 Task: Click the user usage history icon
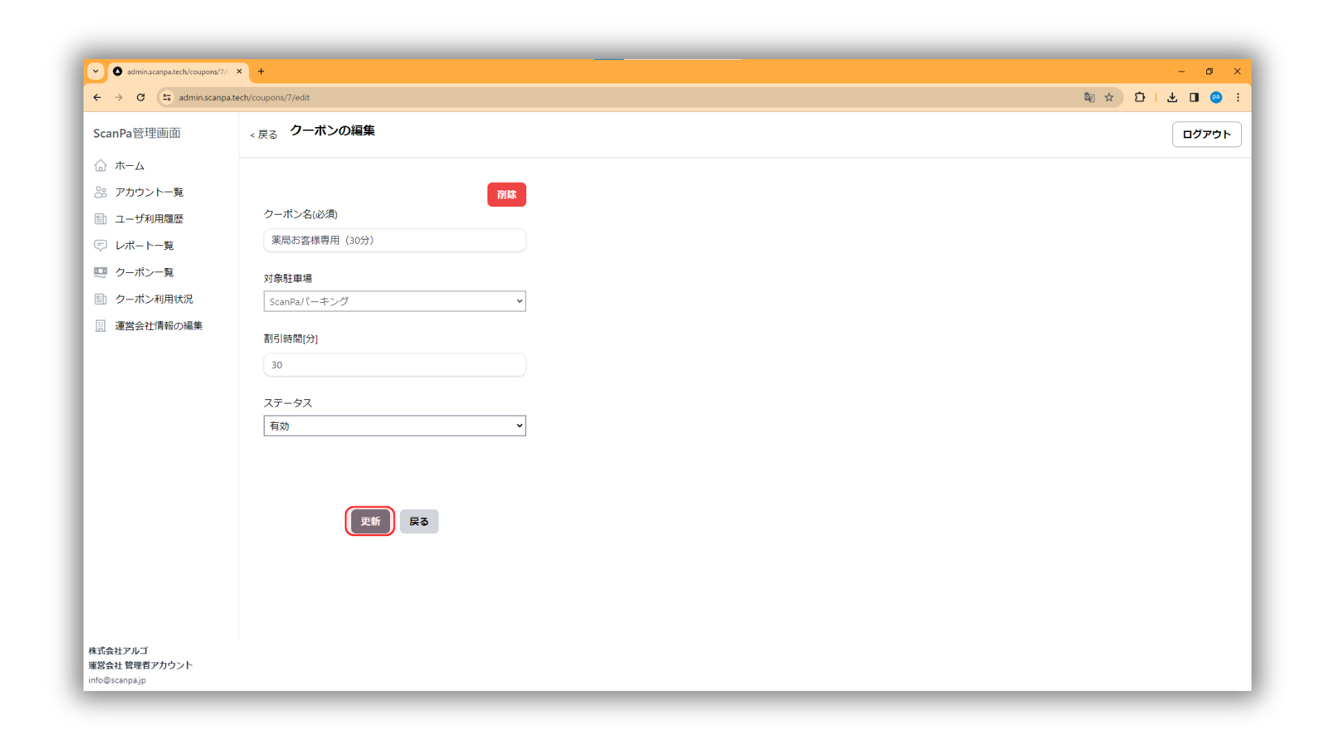click(x=100, y=219)
